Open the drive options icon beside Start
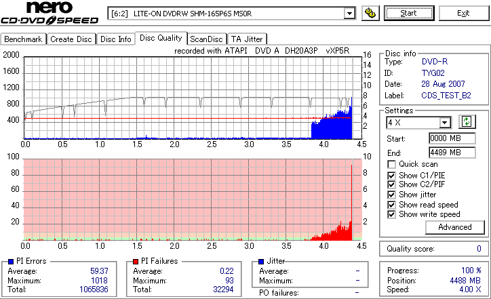This screenshot has height=299, width=491. (370, 13)
